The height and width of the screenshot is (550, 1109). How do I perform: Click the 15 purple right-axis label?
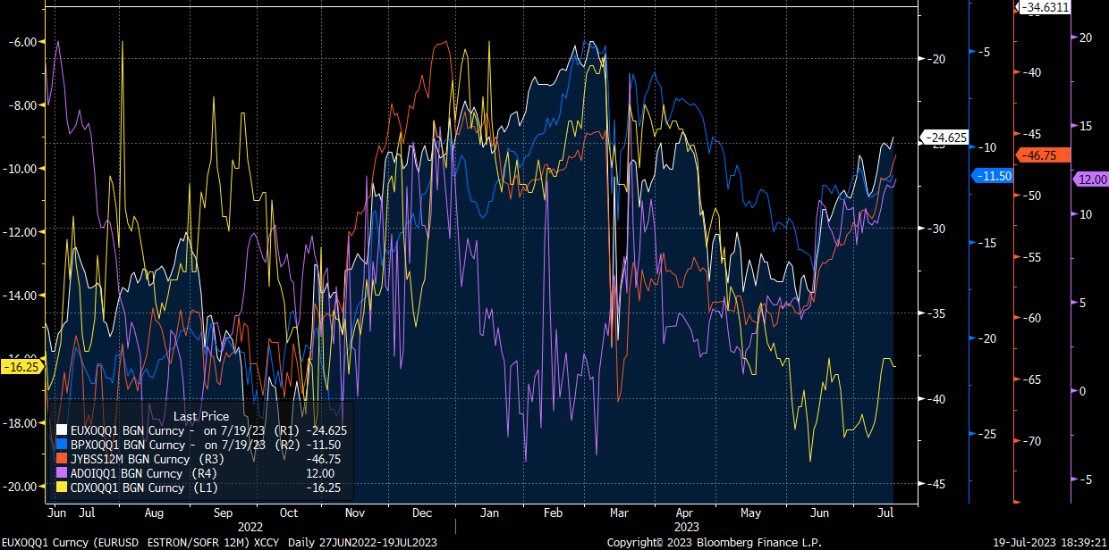pos(1085,126)
